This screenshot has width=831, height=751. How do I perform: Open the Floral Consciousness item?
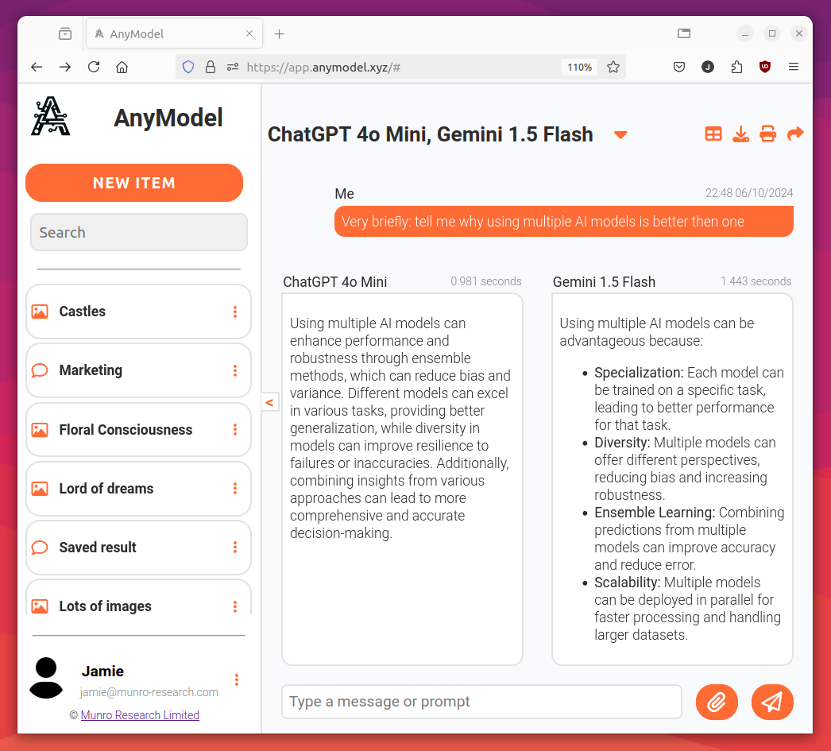click(x=138, y=429)
